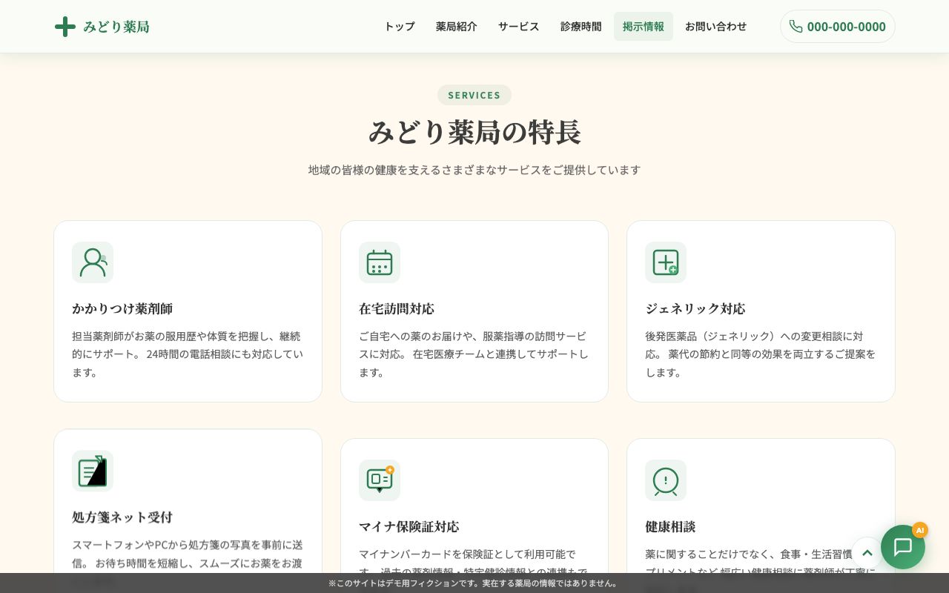Open the AI chat bubble widget
Image resolution: width=949 pixels, height=593 pixels.
pos(903,547)
